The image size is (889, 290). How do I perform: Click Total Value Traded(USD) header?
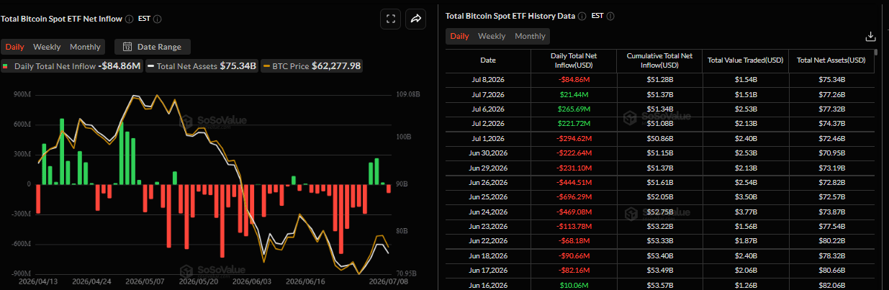pos(746,60)
